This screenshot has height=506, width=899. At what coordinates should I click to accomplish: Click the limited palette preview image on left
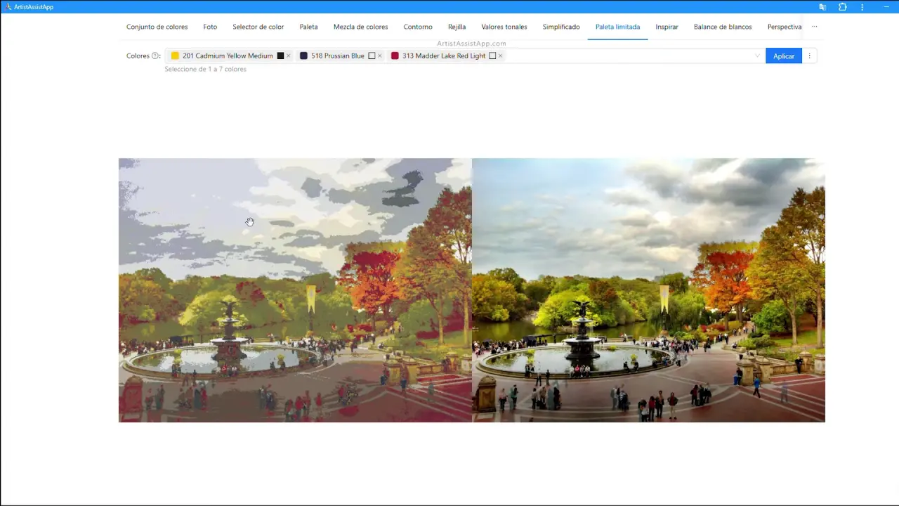tap(295, 290)
